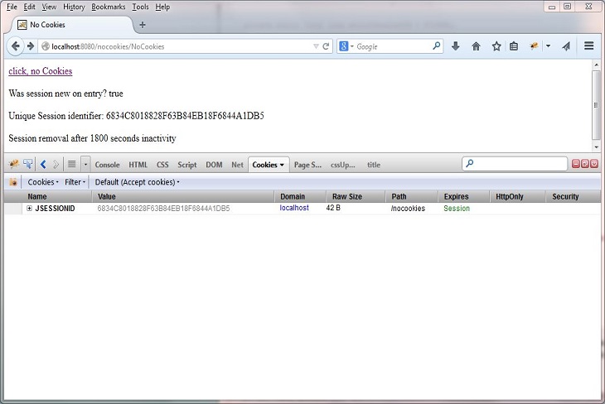Show Firebug command line list icon
Image resolution: width=605 pixels, height=404 pixels.
(x=72, y=164)
